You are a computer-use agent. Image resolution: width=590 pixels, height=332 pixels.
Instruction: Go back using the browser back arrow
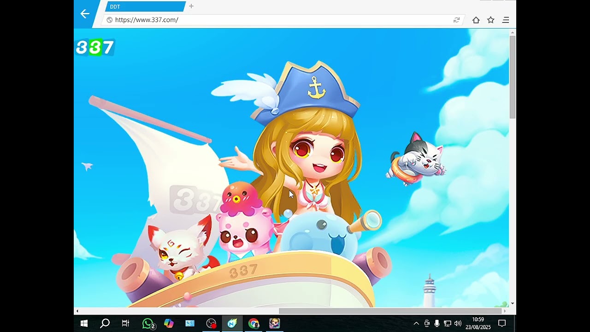pyautogui.click(x=85, y=14)
